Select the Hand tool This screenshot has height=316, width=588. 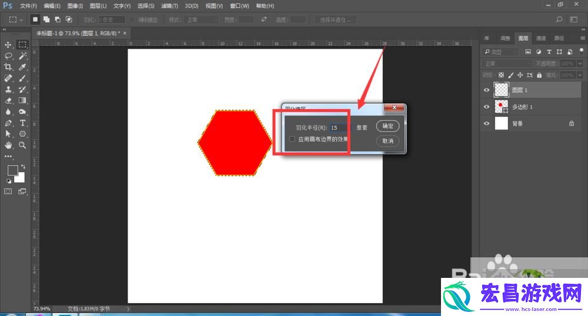click(8, 145)
